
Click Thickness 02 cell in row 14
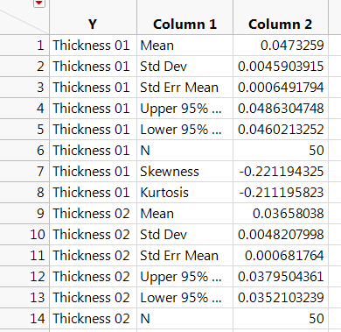[x=93, y=319]
